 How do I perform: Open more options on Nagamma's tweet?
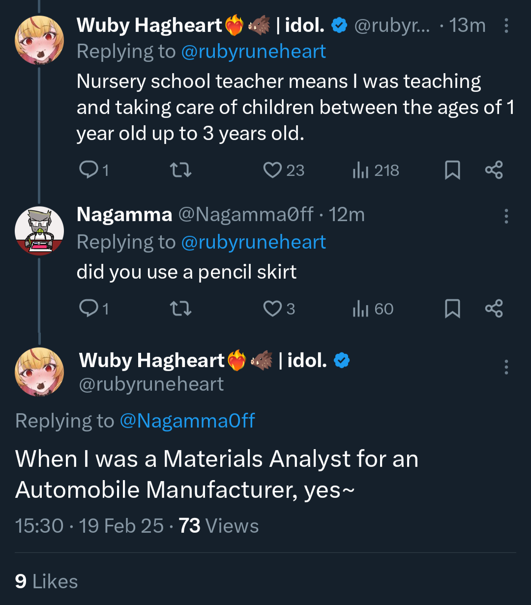click(x=506, y=216)
